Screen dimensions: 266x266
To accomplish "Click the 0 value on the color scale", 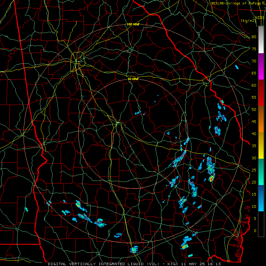I will click(255, 231).
